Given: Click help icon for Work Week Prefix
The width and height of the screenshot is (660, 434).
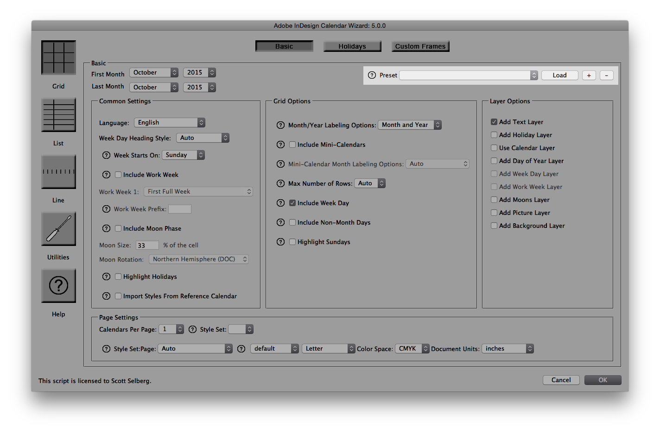Looking at the screenshot, I should point(106,209).
